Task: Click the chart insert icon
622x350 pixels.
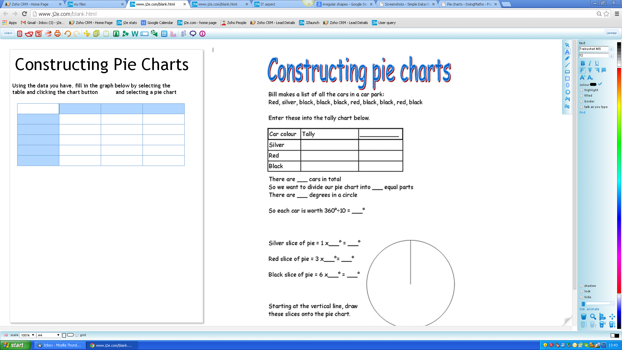Action: pyautogui.click(x=173, y=33)
